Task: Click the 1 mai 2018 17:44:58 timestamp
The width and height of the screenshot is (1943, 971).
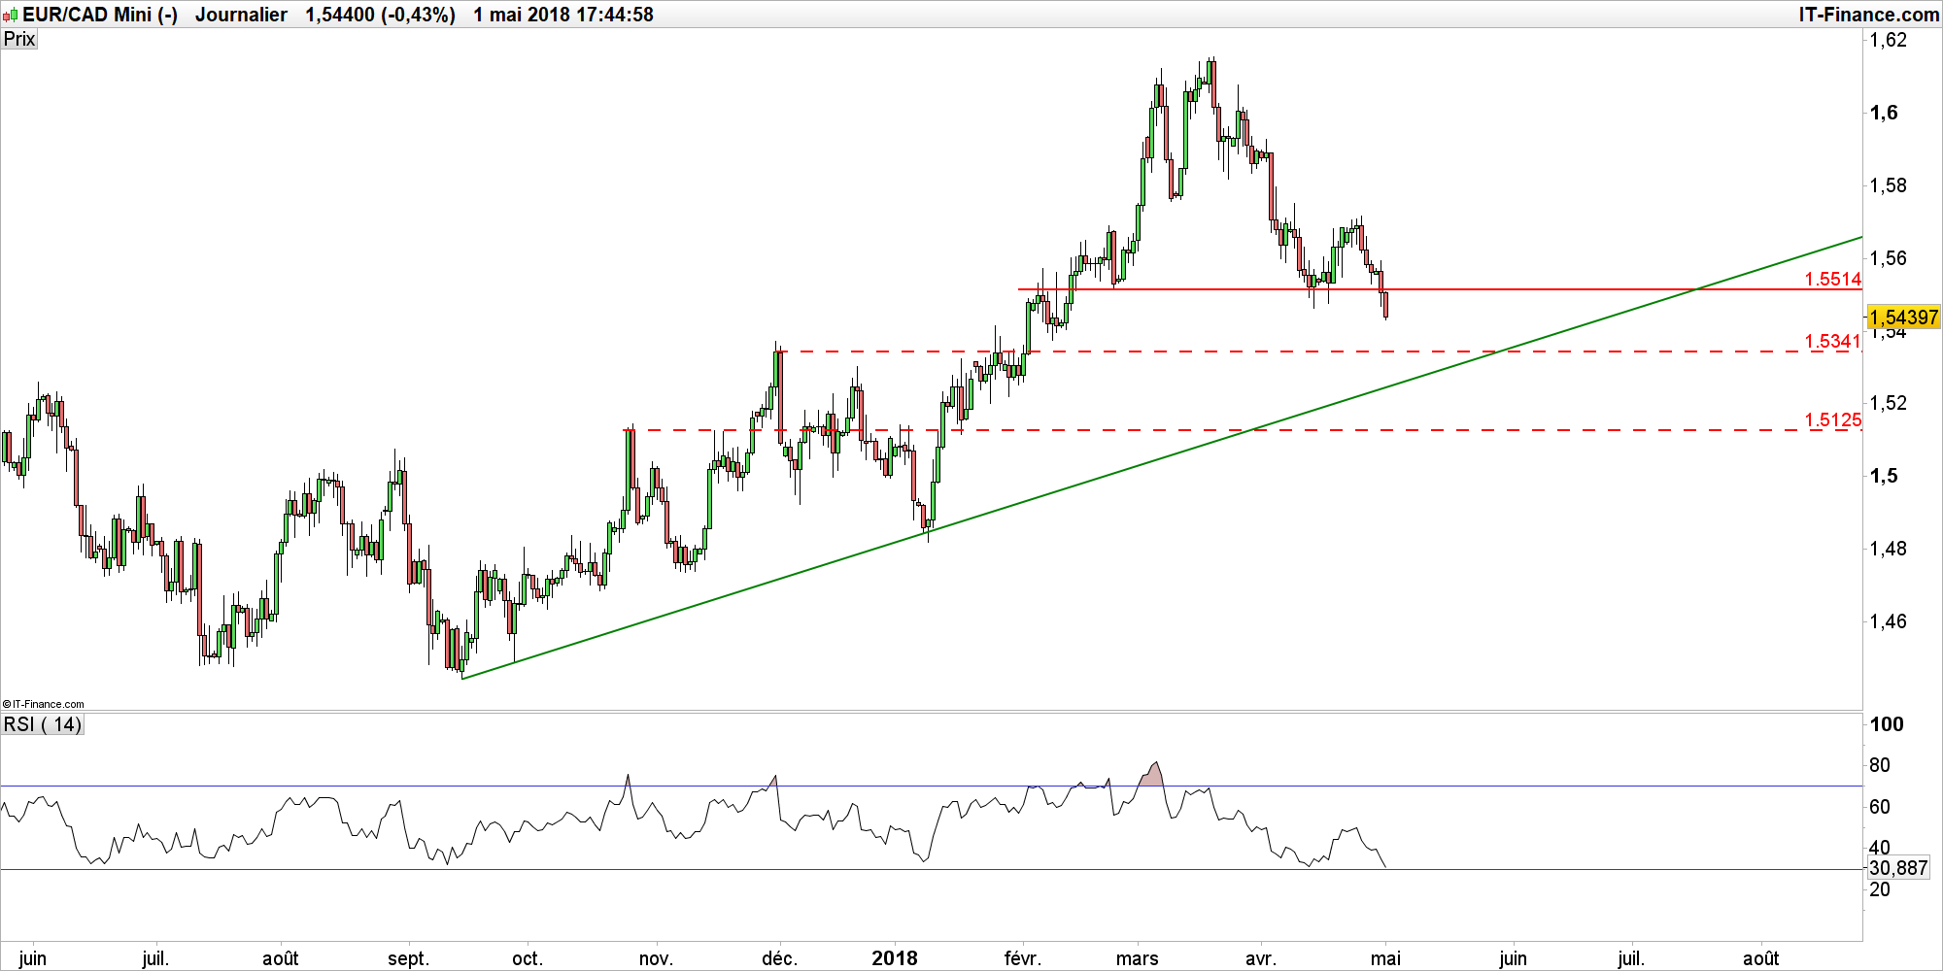Action: point(563,15)
